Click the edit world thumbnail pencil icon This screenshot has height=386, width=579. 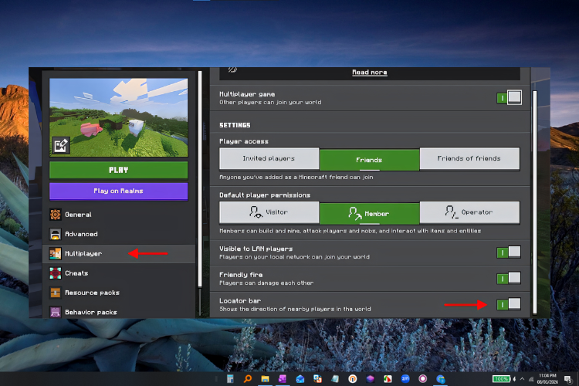point(60,145)
